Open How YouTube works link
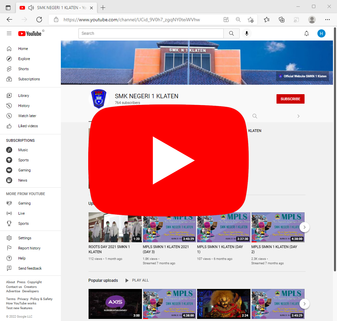 coord(21,303)
